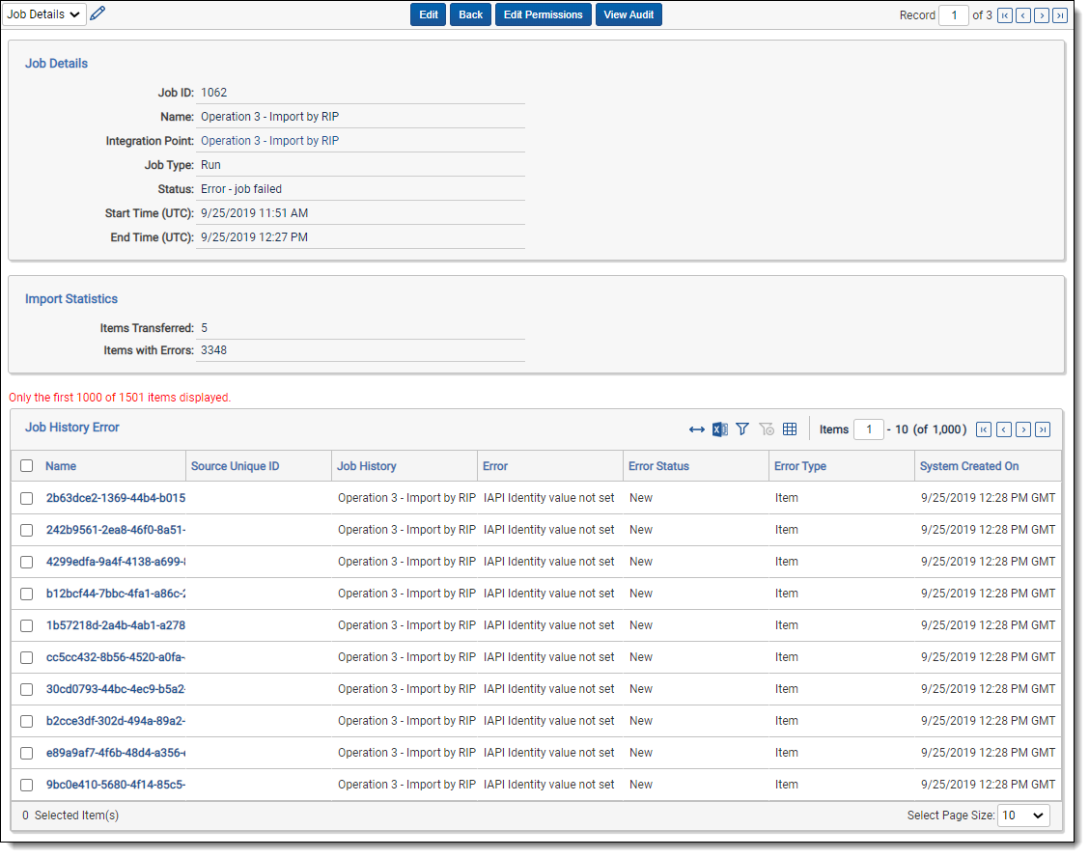This screenshot has width=1089, height=857.
Task: Go to next page of error items
Action: pos(1023,430)
